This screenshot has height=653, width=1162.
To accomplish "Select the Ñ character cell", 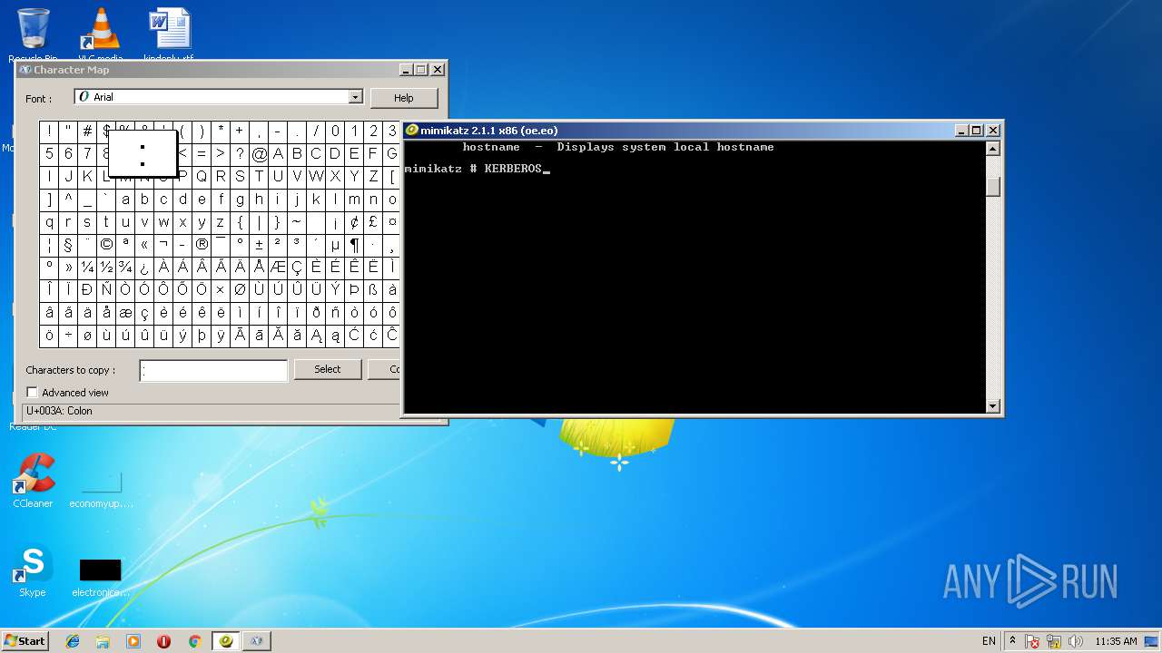I will click(106, 290).
